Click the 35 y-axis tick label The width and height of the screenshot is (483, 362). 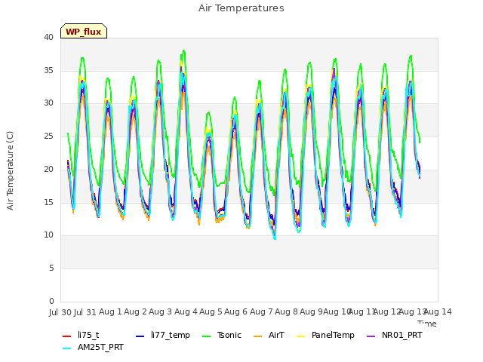point(48,70)
